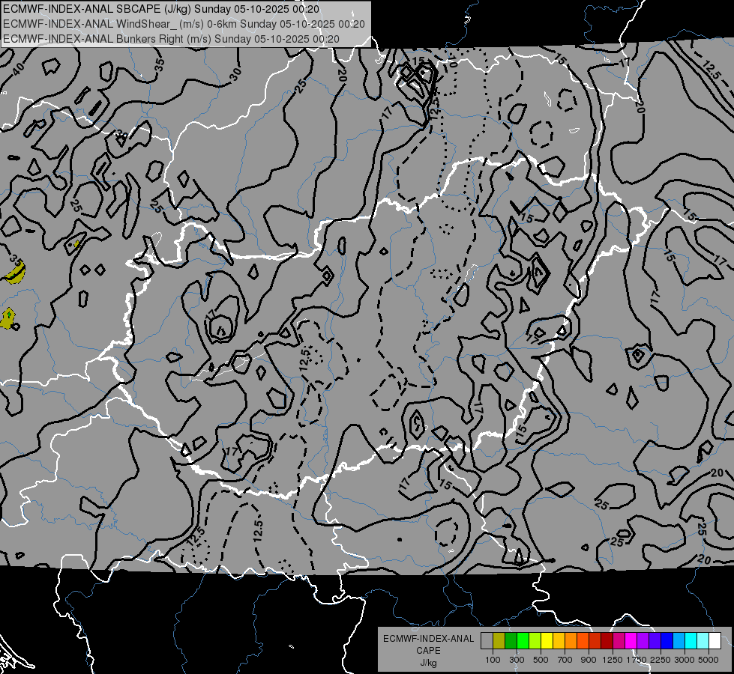Click the pinkish crimson legend swatch
The height and width of the screenshot is (674, 734).
pos(619,641)
